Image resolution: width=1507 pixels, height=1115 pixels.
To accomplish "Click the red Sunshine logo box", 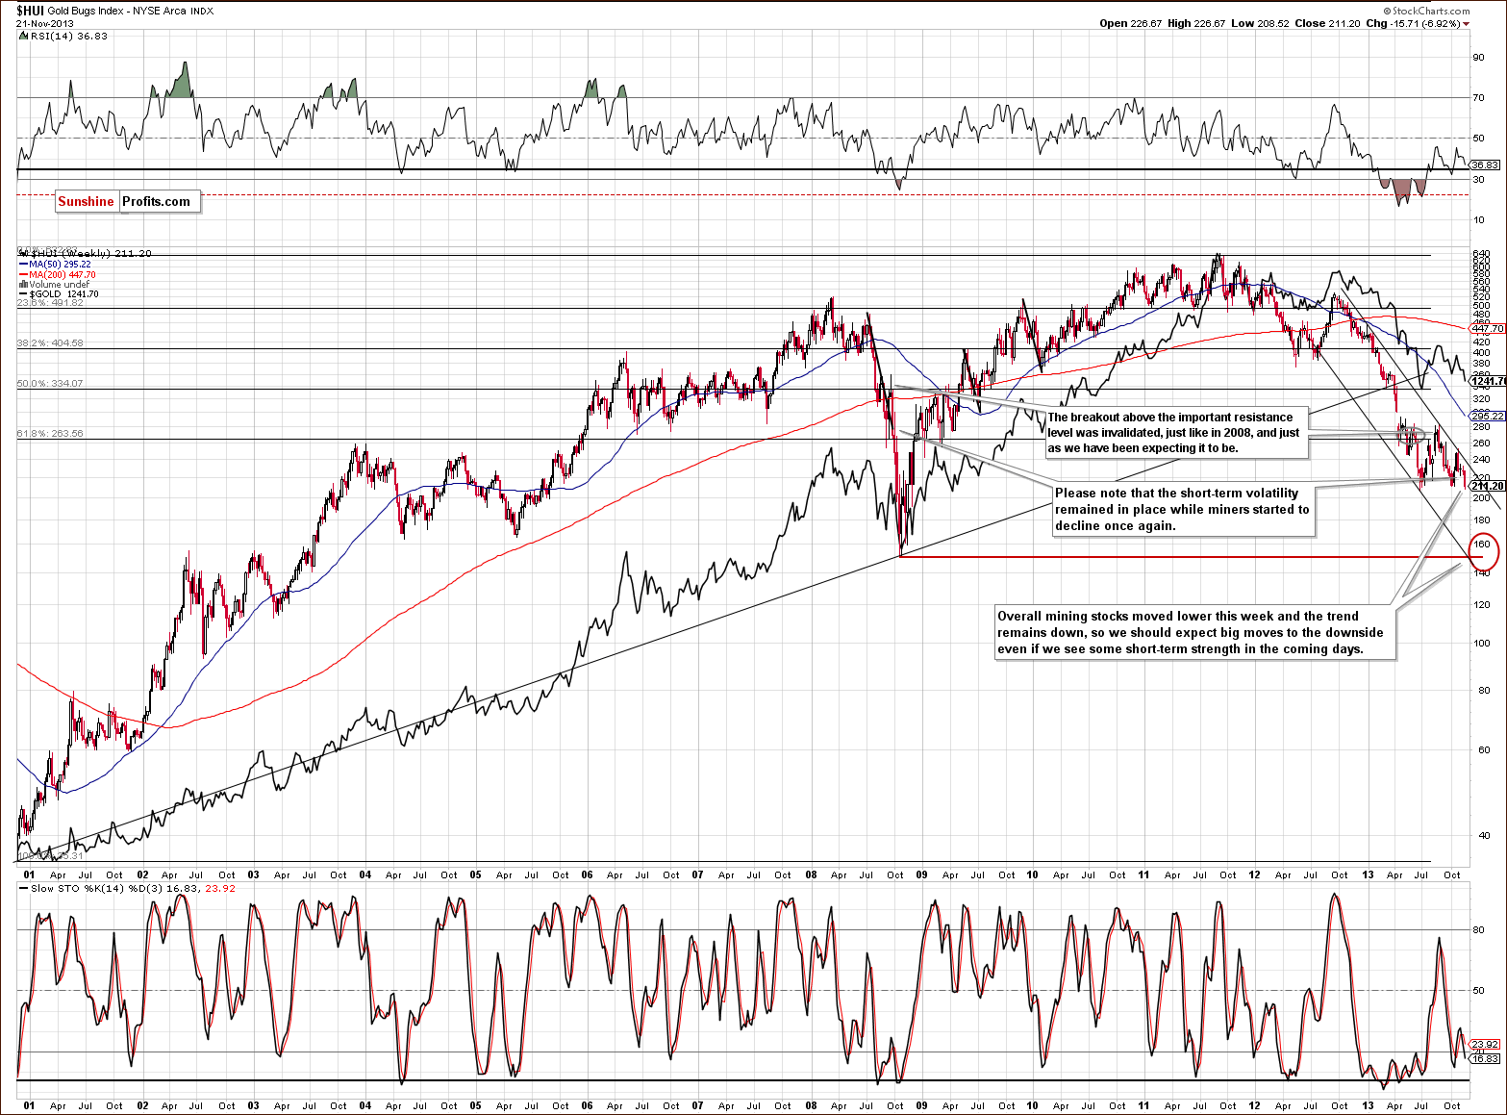I will (x=86, y=201).
